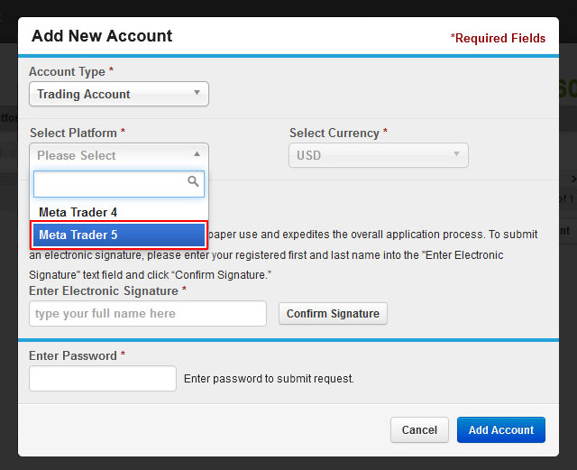Cancel the Add New Account dialog
577x470 pixels.
coord(419,429)
